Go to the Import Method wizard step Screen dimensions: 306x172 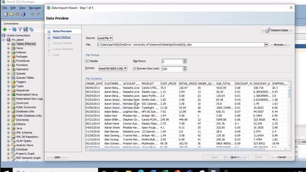(x=62, y=37)
